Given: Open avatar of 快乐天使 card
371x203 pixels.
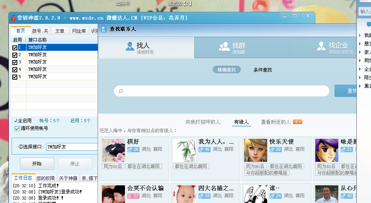Looking at the screenshot, I should pos(256,150).
